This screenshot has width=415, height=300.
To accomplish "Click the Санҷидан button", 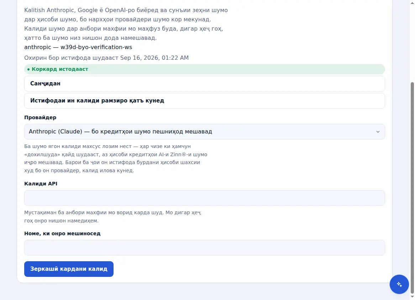I will pos(204,84).
